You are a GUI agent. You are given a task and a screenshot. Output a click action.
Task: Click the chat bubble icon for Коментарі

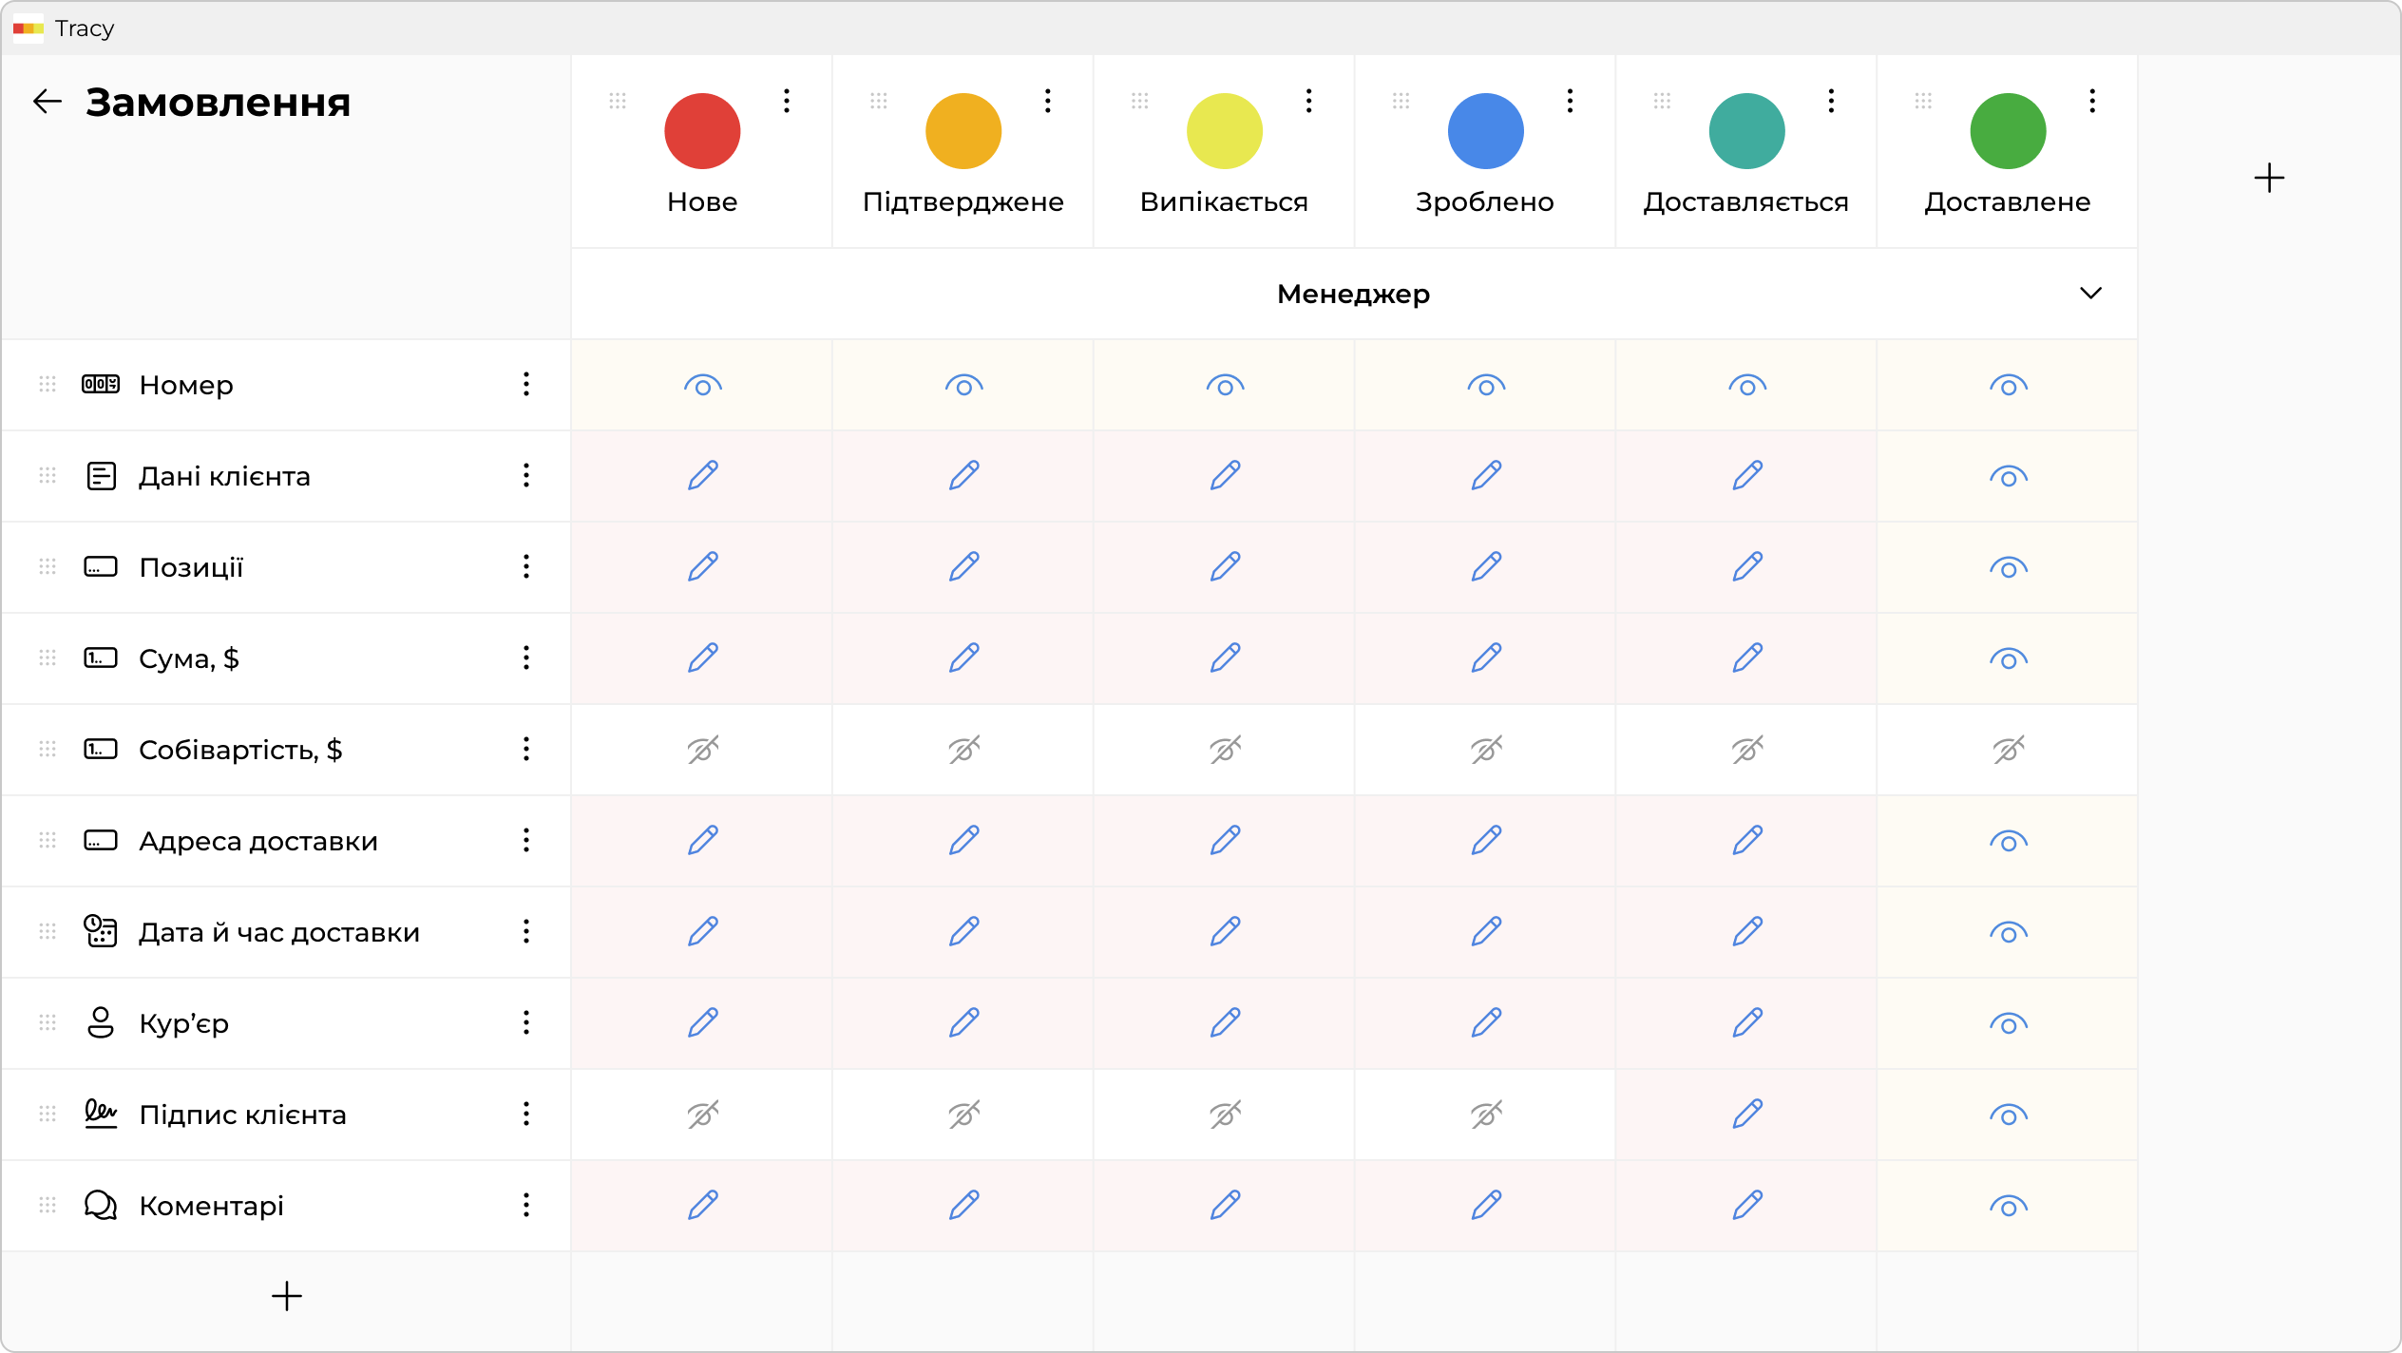tap(101, 1205)
